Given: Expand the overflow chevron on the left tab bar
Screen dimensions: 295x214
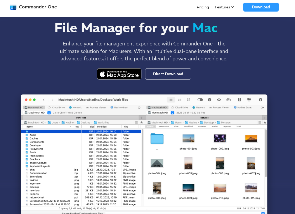Looking at the screenshot, I should [139, 107].
